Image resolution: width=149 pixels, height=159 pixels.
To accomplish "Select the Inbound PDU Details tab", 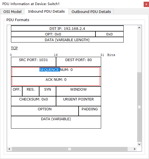I will (x=46, y=11).
